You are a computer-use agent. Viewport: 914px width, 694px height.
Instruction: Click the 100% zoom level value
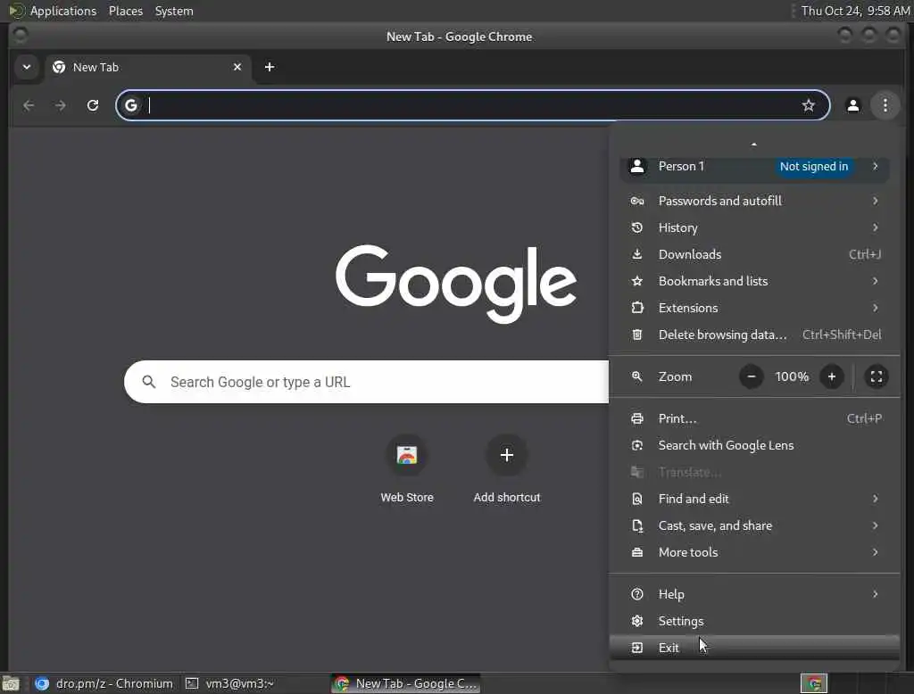click(x=792, y=377)
